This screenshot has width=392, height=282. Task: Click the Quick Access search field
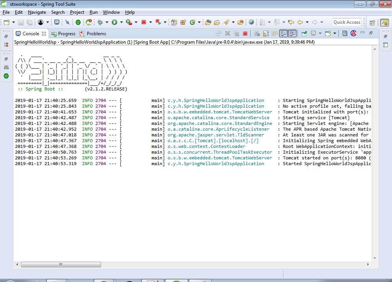[347, 22]
